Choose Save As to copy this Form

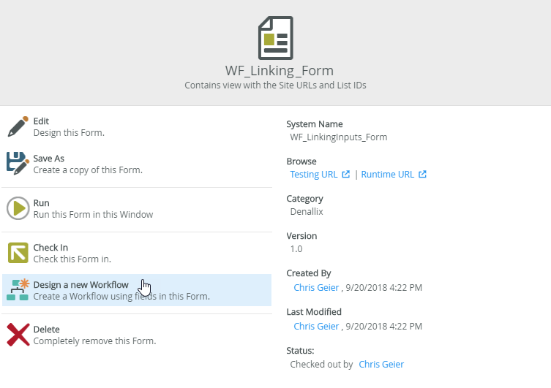point(49,159)
